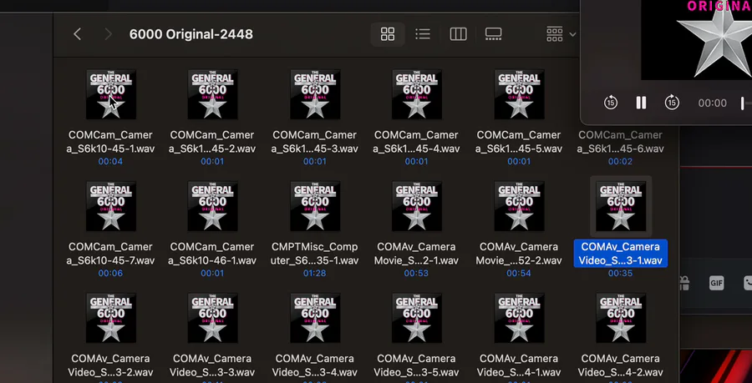This screenshot has height=383, width=752.
Task: Click the COMAv_CameraMovie_S...2-1.wav file name
Action: 416,254
